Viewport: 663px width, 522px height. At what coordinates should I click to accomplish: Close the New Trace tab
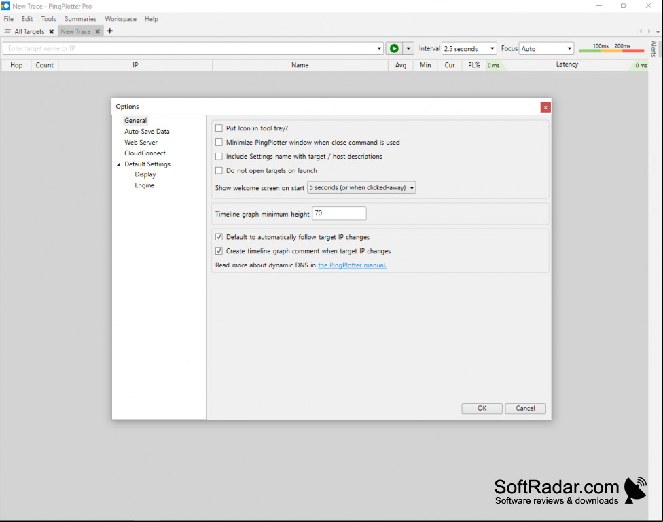click(x=97, y=32)
